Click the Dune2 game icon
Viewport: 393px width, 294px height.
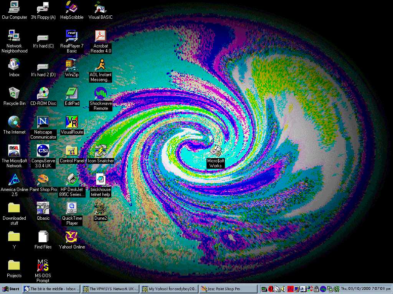click(101, 209)
